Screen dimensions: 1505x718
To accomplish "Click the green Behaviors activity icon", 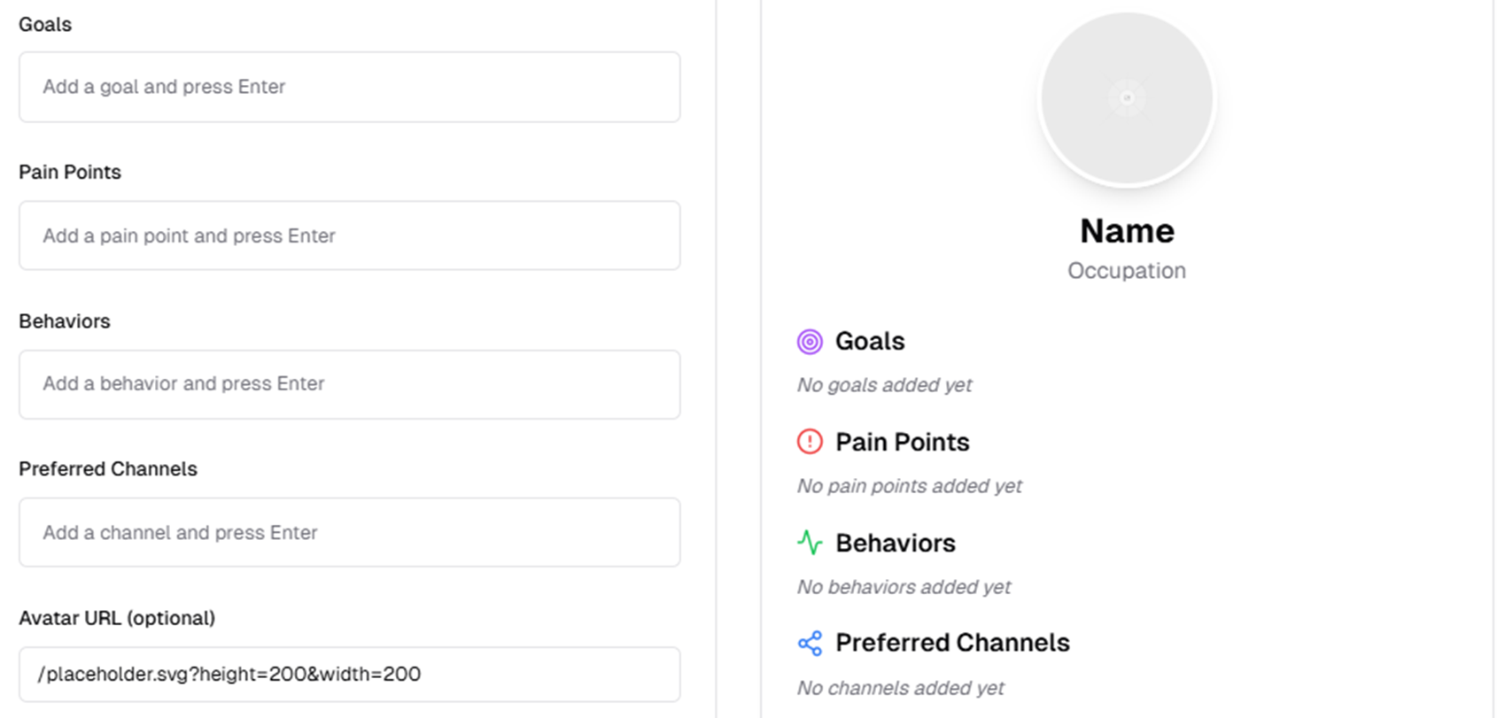I will (x=810, y=543).
